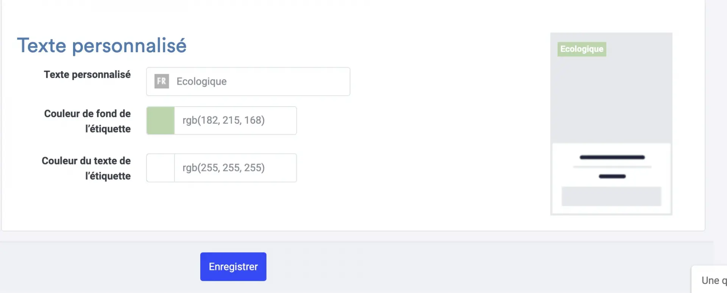This screenshot has height=293, width=727.
Task: Open the white label text color swatch
Action: (161, 168)
